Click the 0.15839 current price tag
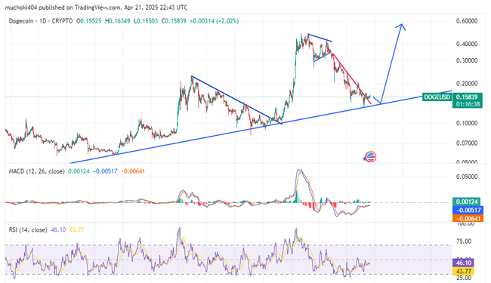The height and width of the screenshot is (283, 491). pos(467,97)
